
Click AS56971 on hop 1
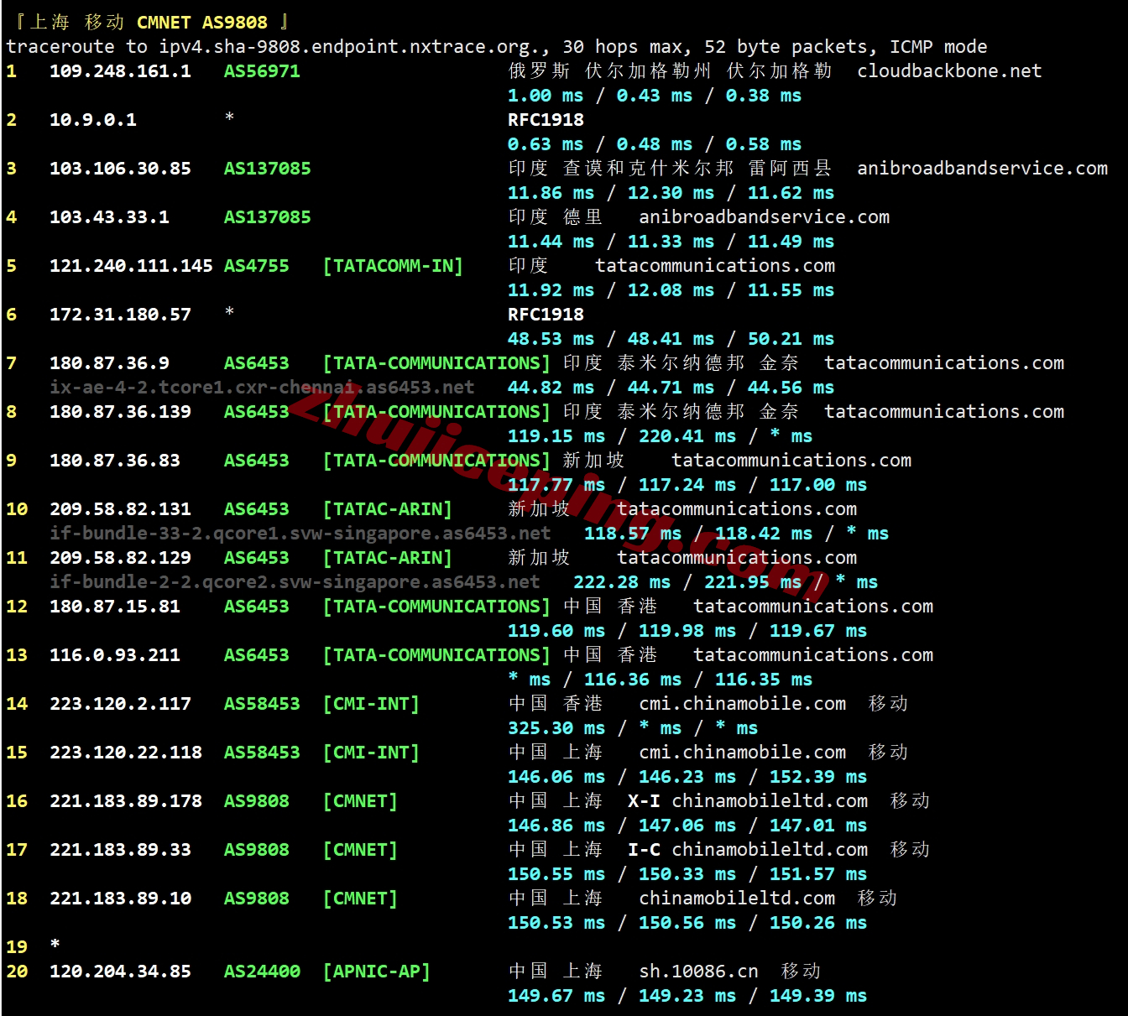coord(262,71)
